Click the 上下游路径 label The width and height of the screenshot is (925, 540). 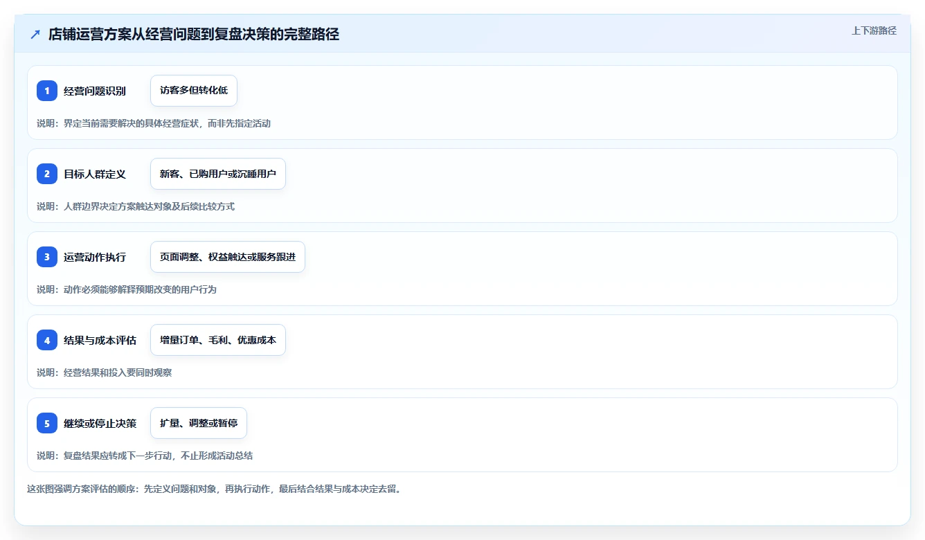[x=874, y=30]
